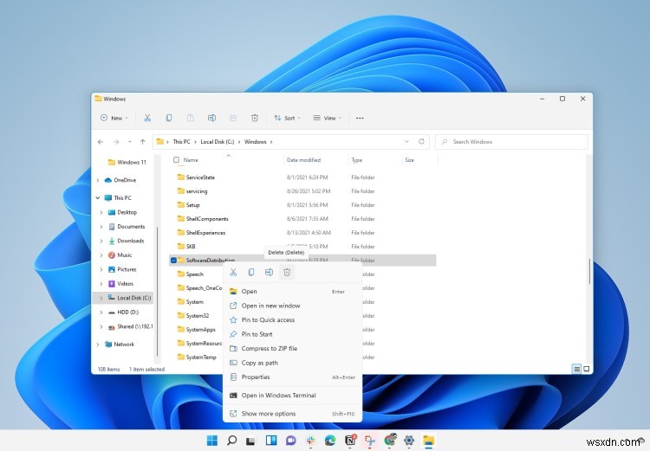
Task: Open Settings gear on taskbar
Action: (x=409, y=441)
